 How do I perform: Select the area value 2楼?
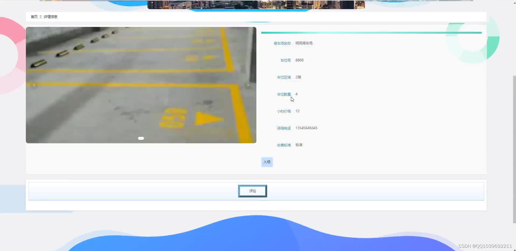pyautogui.click(x=298, y=77)
